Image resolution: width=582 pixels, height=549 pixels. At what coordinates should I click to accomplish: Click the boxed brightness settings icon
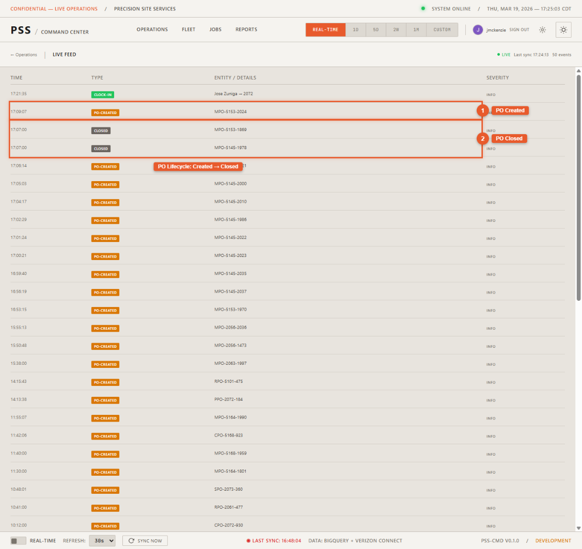coord(563,29)
